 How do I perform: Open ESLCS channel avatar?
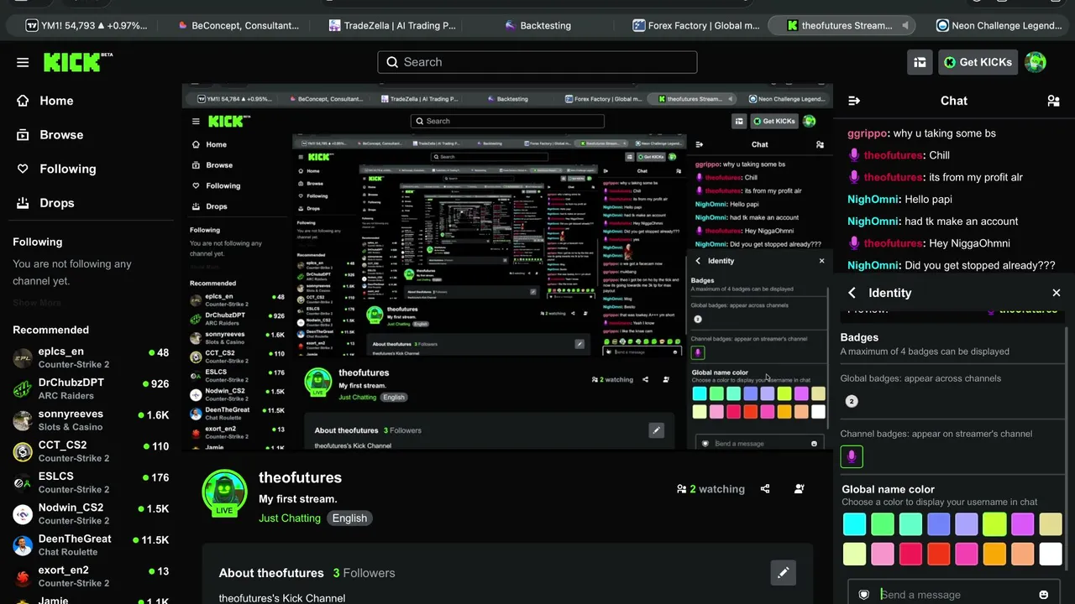tap(23, 482)
